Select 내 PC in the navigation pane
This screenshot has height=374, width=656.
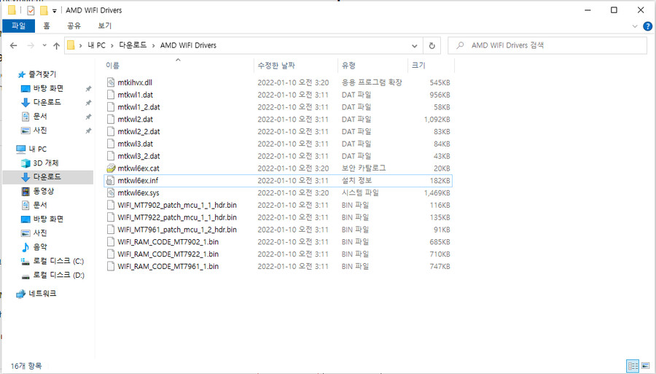(x=38, y=149)
